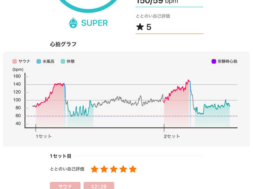Click the ととのい自己評価 label above rating 5
253x189 pixels.
point(153,16)
